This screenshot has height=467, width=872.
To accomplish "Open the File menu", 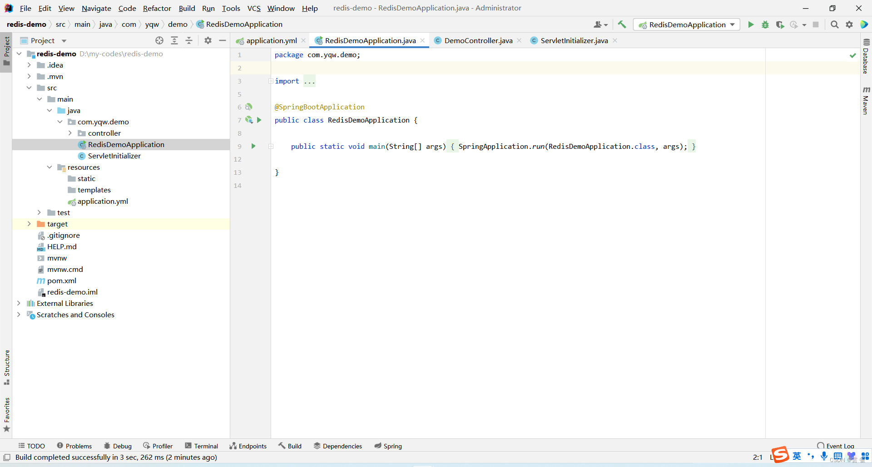I will (x=25, y=8).
